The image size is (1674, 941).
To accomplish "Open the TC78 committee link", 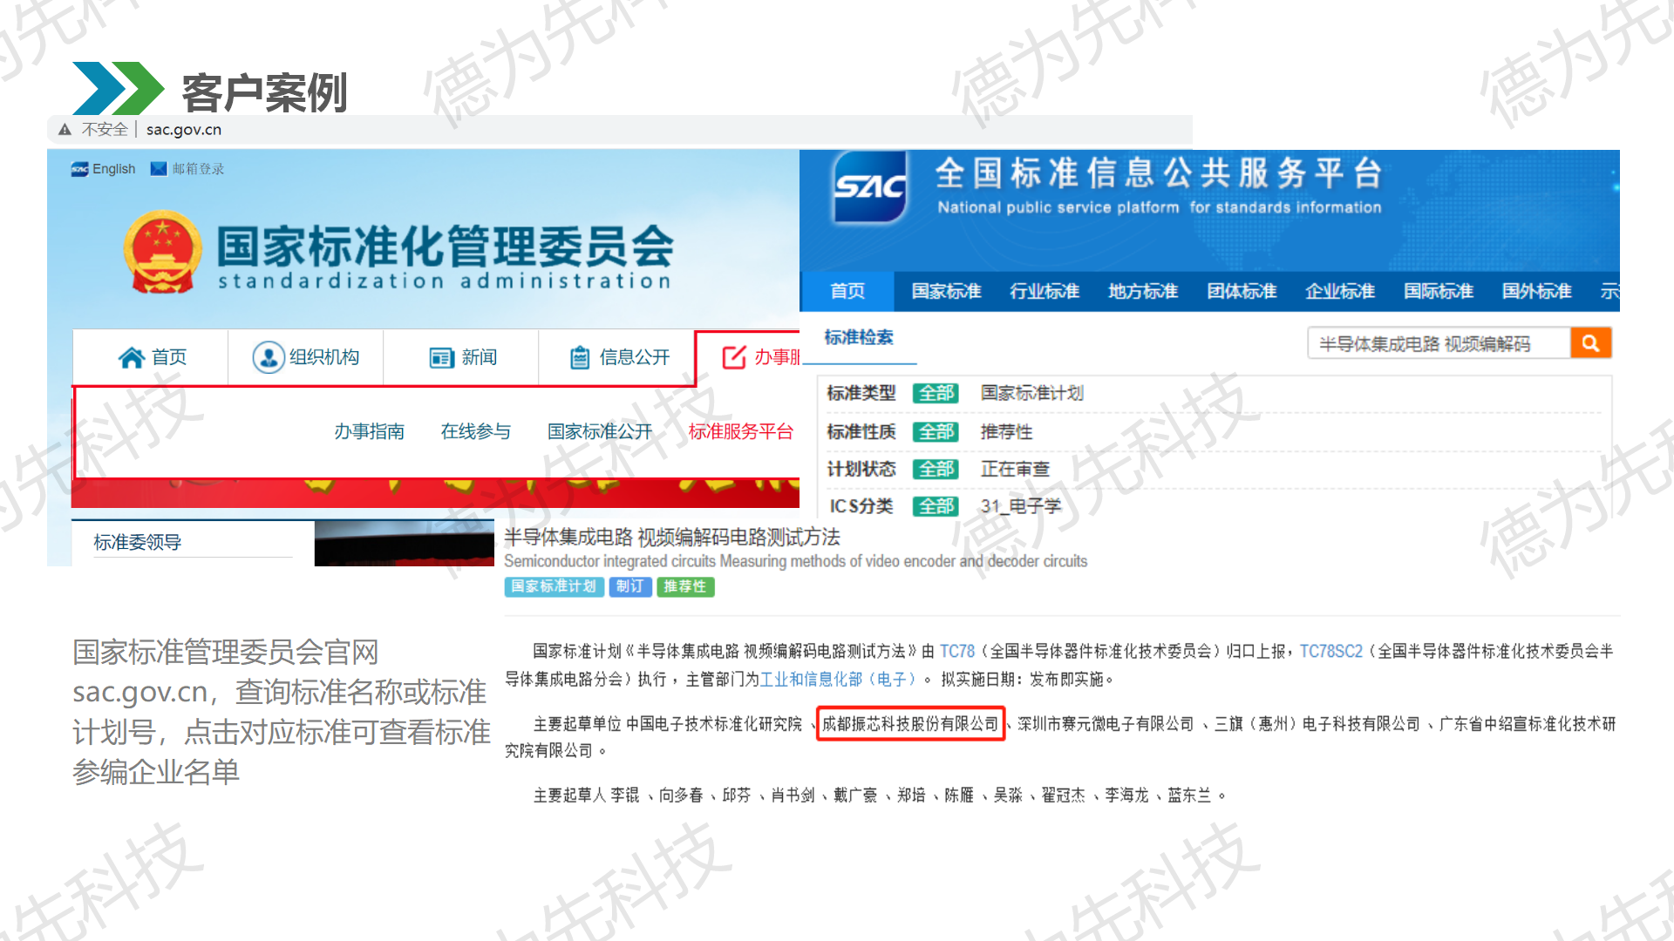I will point(957,652).
